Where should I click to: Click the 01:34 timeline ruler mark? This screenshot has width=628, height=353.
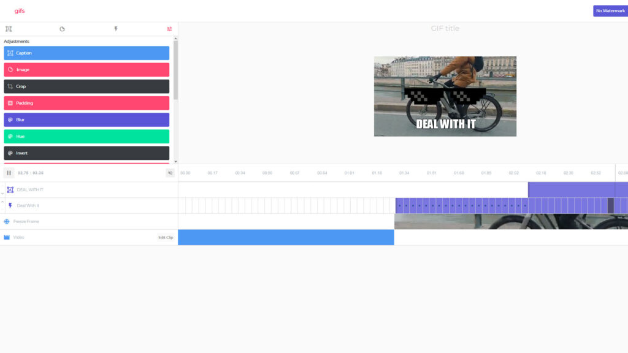point(404,173)
